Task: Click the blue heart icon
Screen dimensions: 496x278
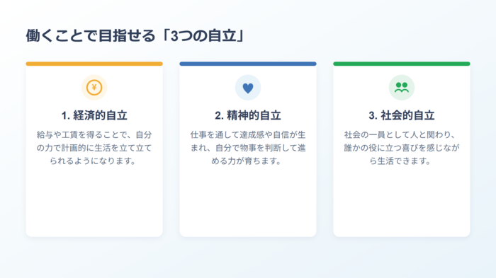Action: [248, 88]
